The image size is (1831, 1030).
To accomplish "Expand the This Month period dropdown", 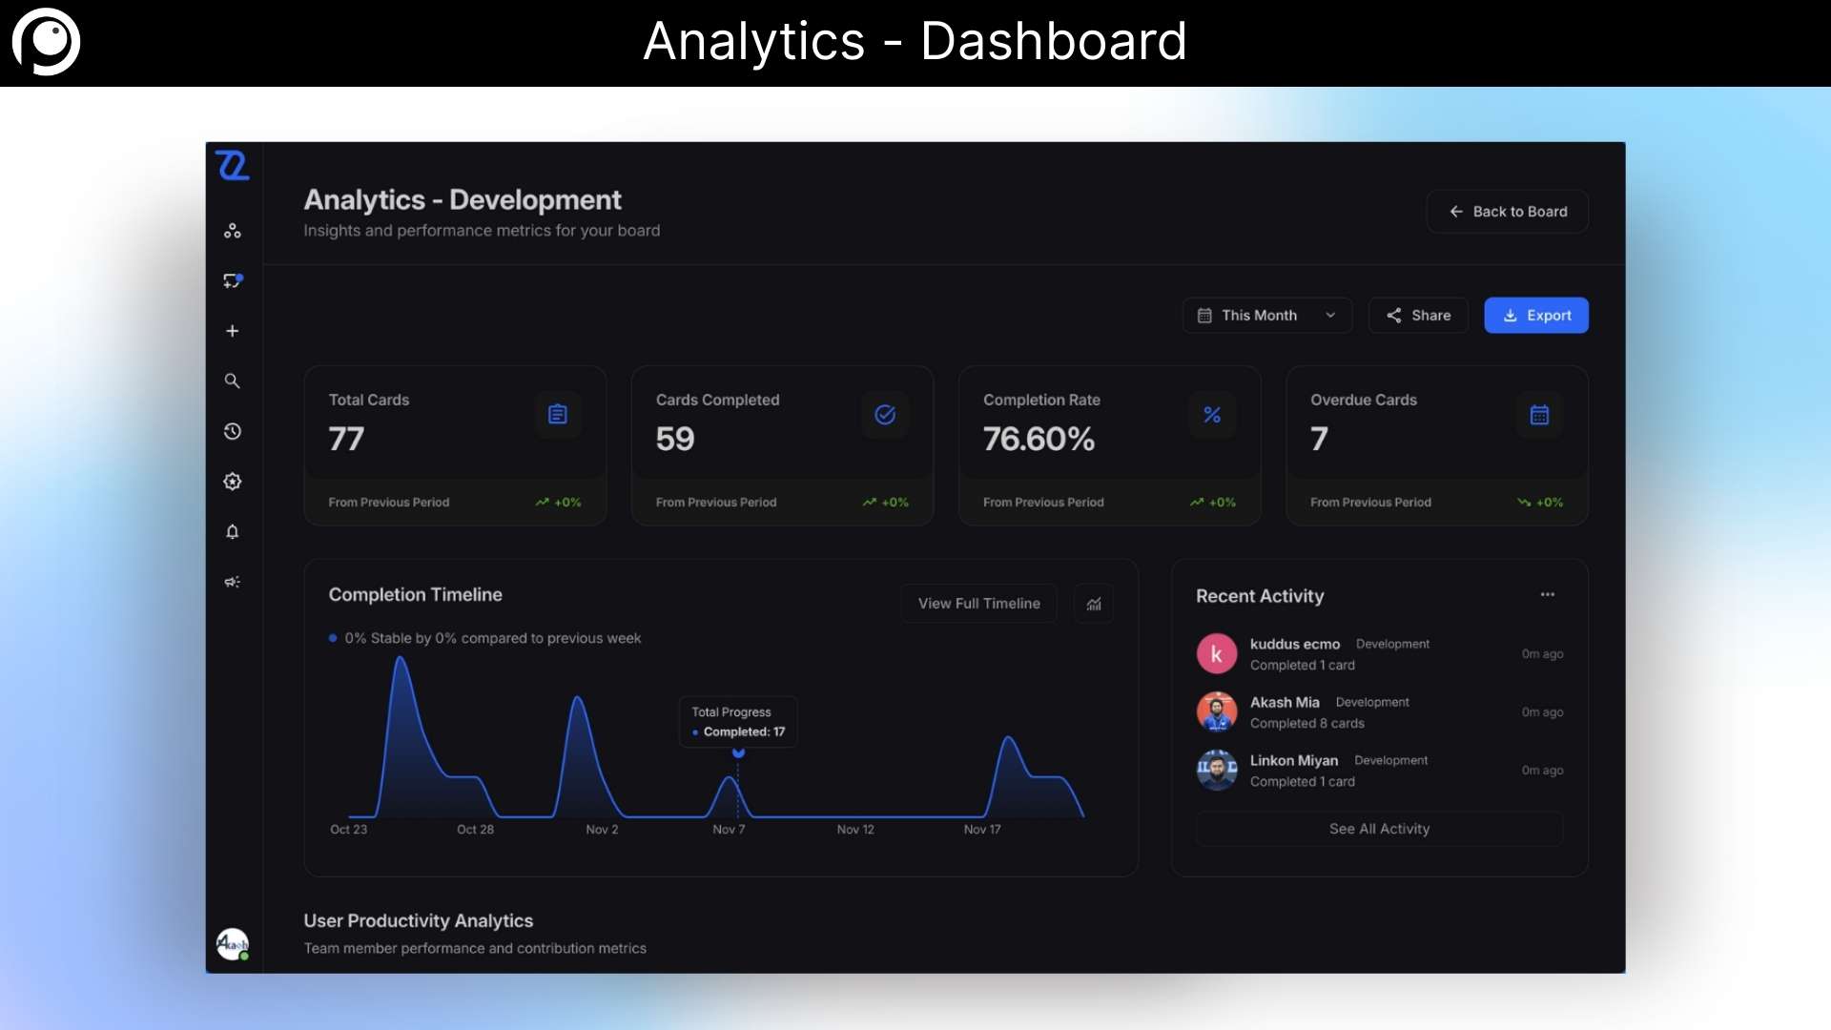I will (x=1266, y=316).
